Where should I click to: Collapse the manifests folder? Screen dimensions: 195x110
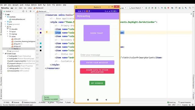[x=5, y=17]
